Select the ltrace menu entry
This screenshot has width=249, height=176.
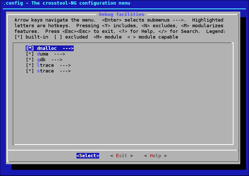(49, 65)
